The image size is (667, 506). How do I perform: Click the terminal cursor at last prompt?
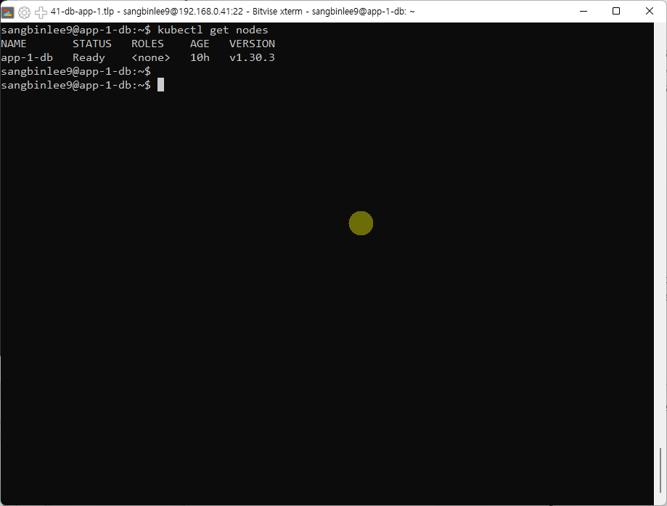[161, 85]
